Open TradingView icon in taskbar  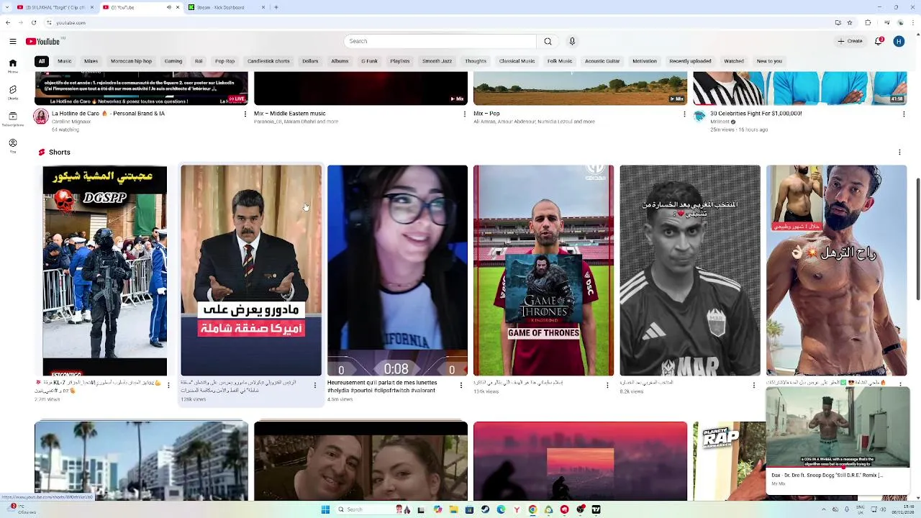596,509
